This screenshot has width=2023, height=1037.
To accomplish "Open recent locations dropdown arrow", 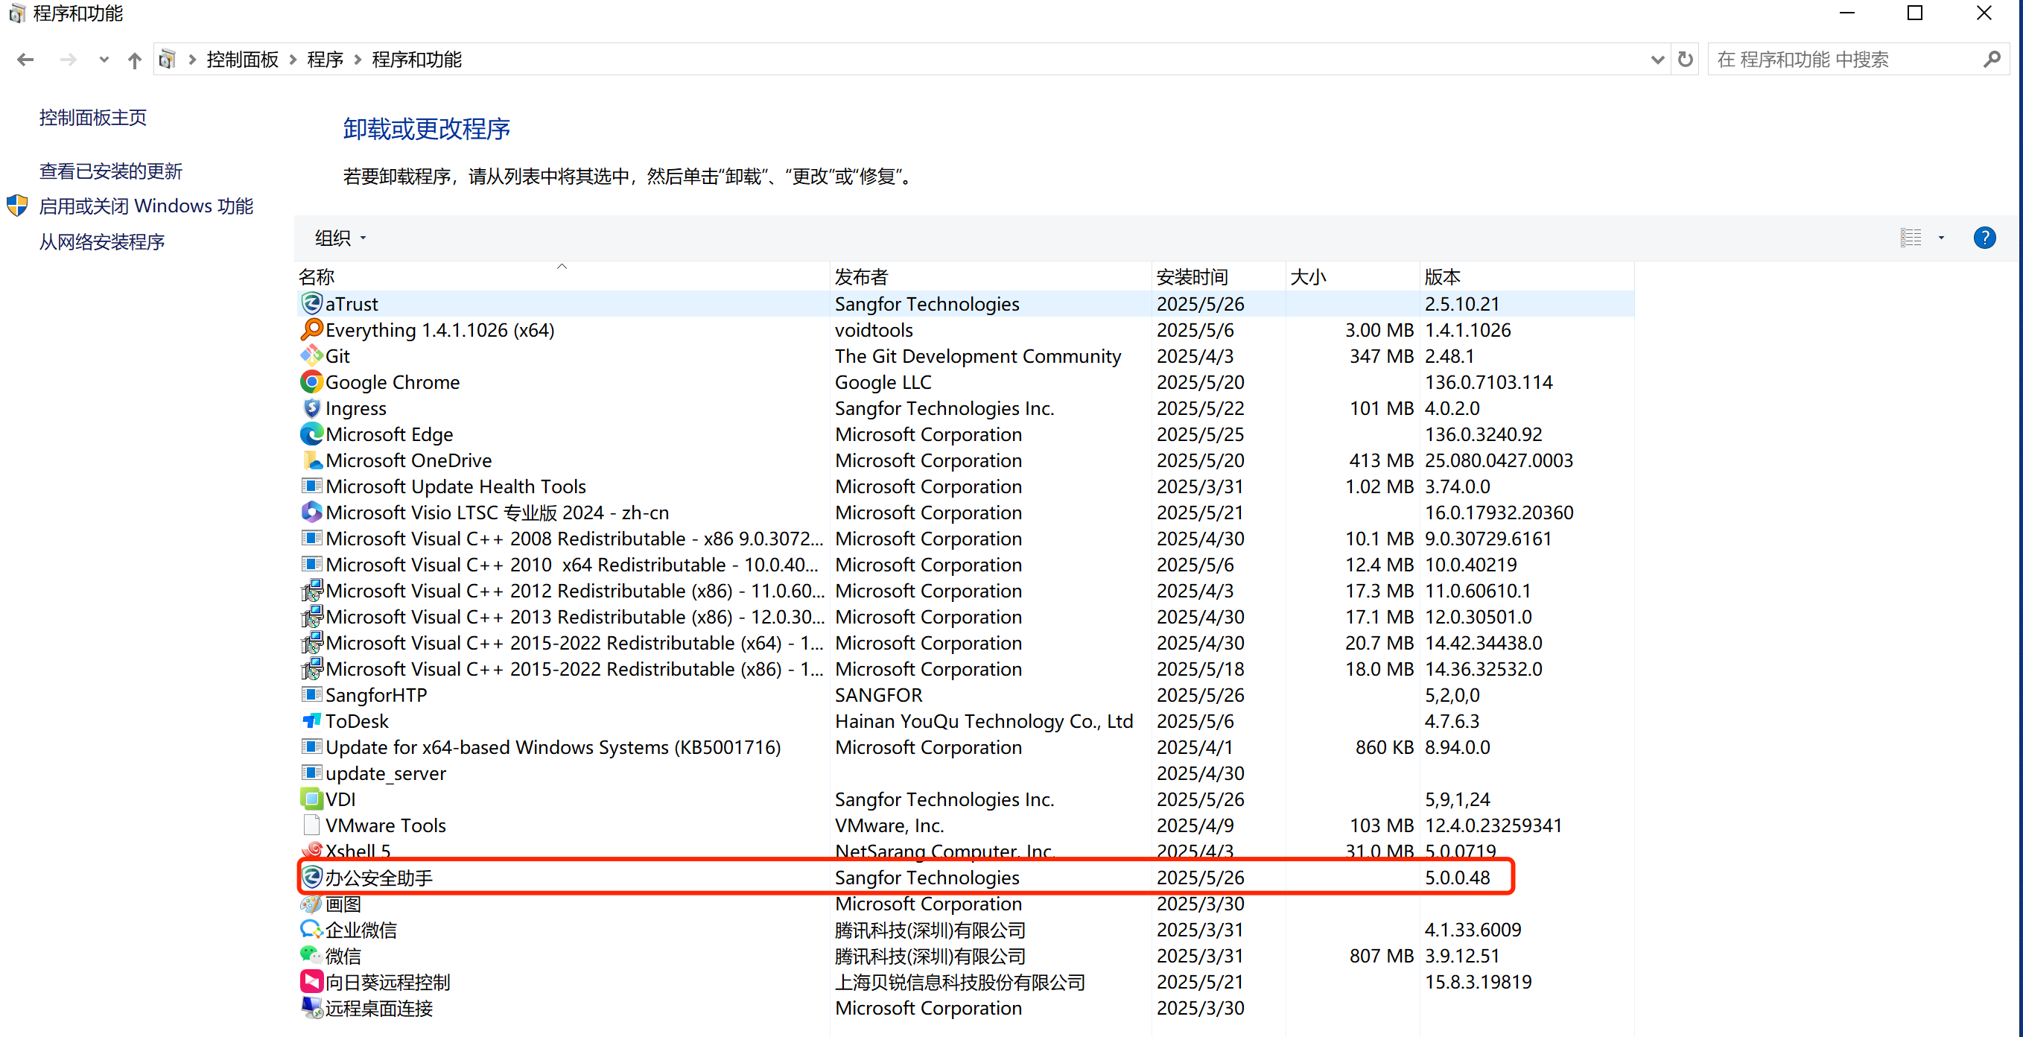I will pos(104,60).
